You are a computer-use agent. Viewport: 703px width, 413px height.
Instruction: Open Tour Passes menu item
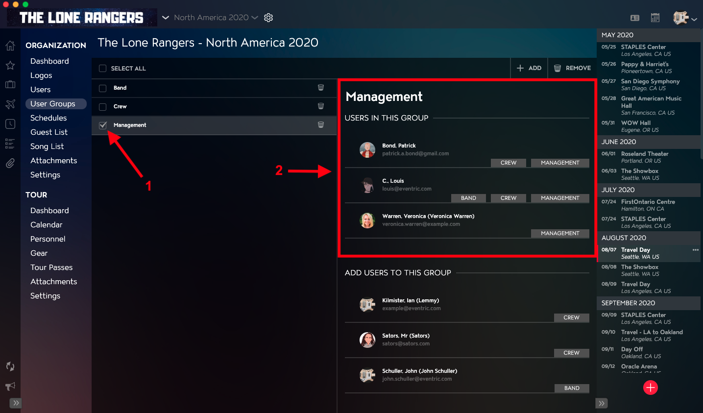tap(51, 267)
